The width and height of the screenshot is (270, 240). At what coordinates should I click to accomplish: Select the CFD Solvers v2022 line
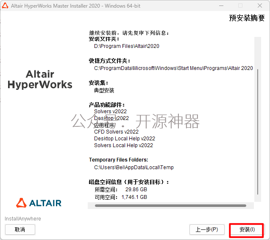[x=116, y=132]
